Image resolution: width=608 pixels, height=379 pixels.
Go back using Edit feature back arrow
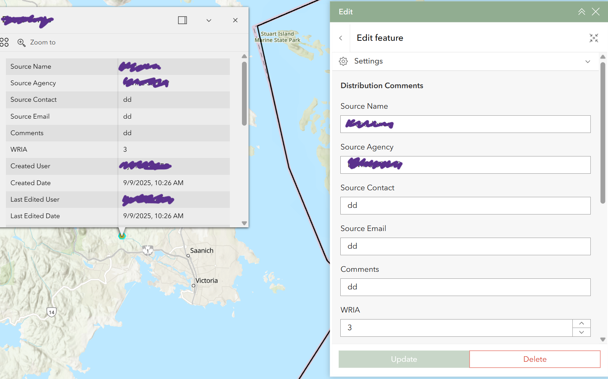click(341, 38)
